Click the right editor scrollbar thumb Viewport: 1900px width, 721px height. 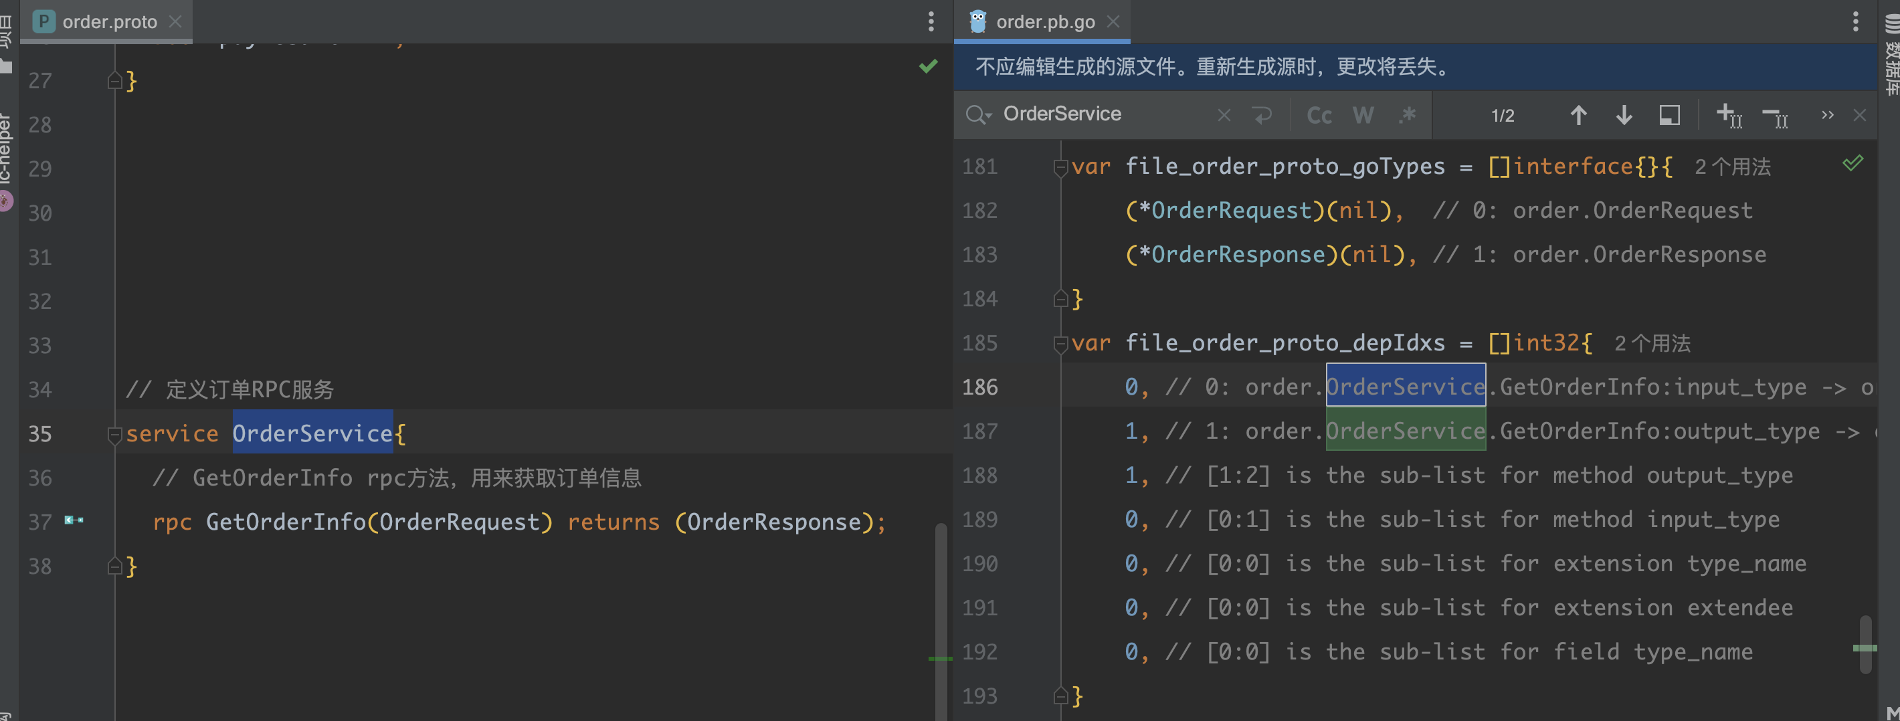[x=1865, y=644]
